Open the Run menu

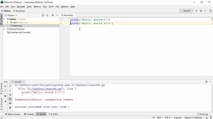tap(45, 7)
